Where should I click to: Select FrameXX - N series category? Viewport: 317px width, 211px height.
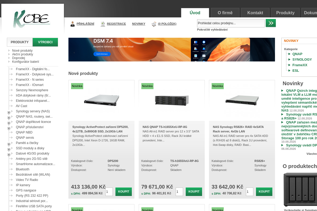pyautogui.click(x=30, y=80)
